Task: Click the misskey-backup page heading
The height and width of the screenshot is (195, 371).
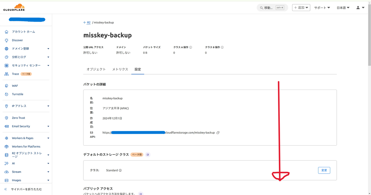Action: pyautogui.click(x=108, y=35)
